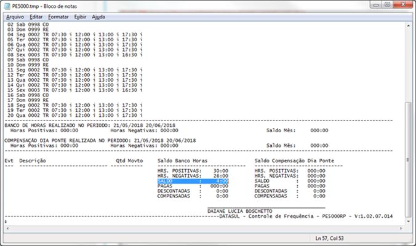Click the HRS. POSITIVAS 30:00 value
Screen dimensions: 416x246
221,171
